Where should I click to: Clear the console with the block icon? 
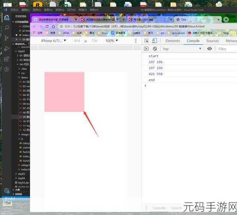pyautogui.click(x=155, y=49)
